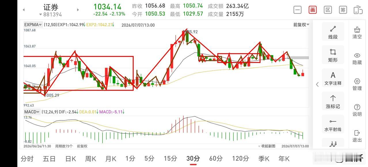368x167 pixels.
Task: Toggle the 画 drawing mode icon
Action: (x=312, y=10)
